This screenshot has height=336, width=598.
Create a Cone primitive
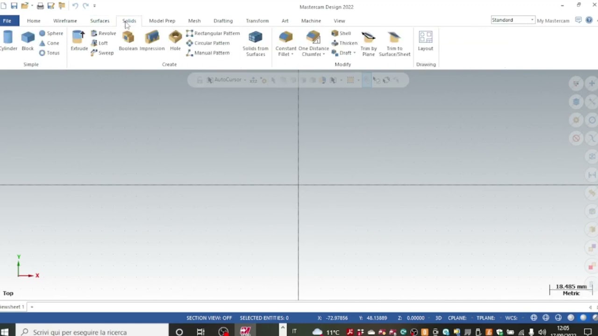pyautogui.click(x=49, y=43)
